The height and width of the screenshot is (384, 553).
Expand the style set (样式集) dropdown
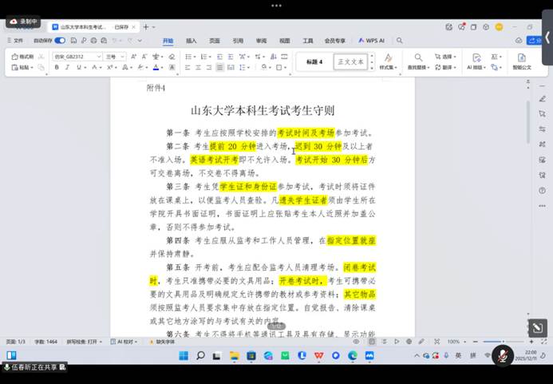[x=388, y=62]
